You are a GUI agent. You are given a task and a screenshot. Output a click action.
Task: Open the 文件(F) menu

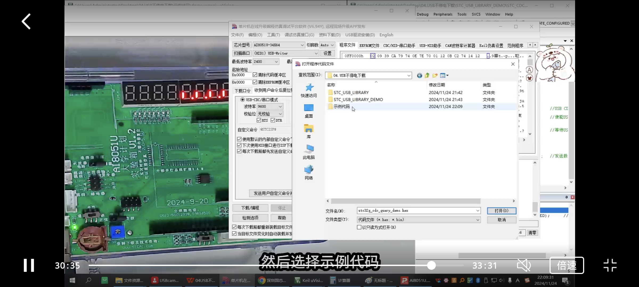(237, 35)
